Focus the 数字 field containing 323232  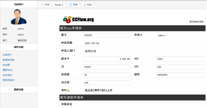(x=107, y=35)
